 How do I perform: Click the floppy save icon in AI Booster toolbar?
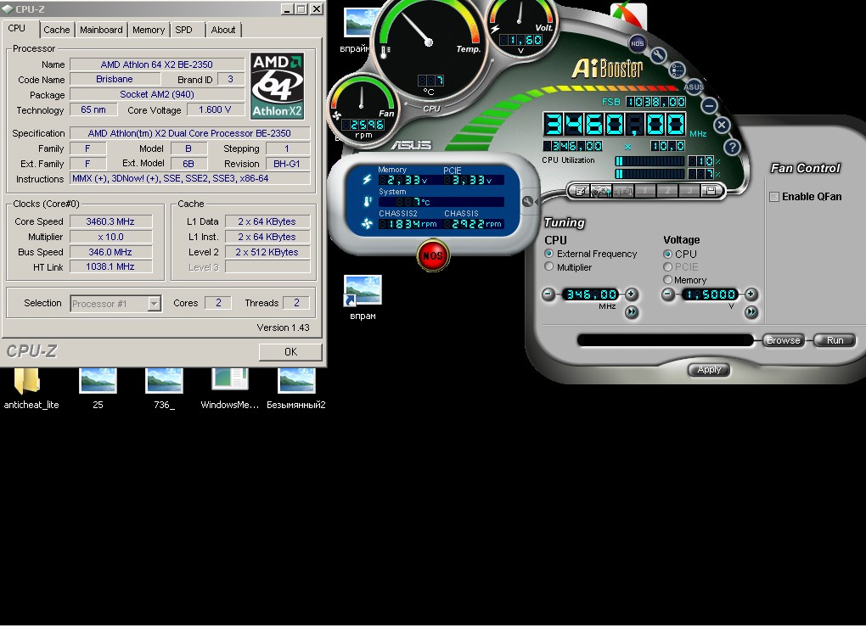pos(711,191)
